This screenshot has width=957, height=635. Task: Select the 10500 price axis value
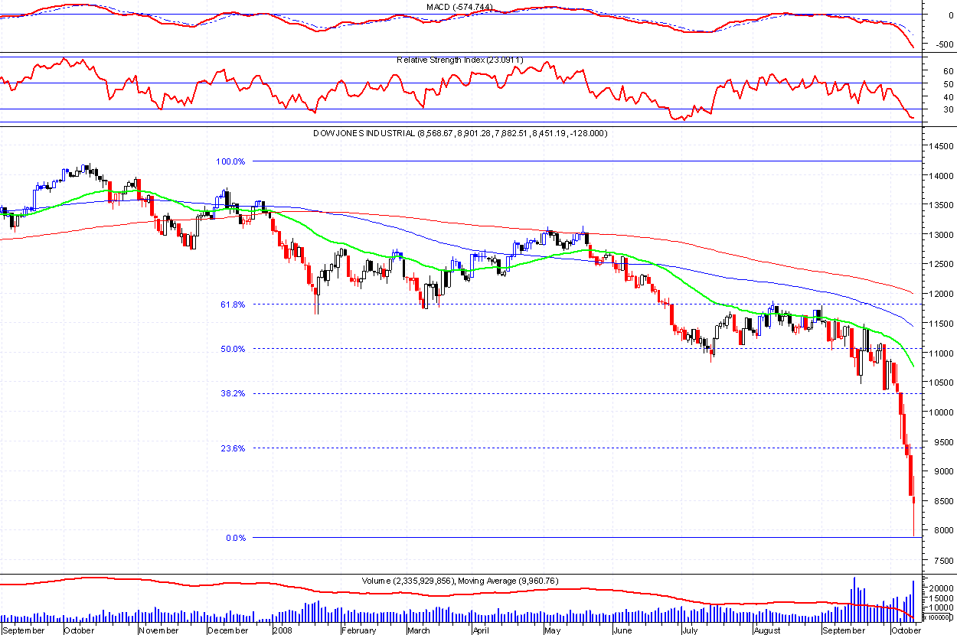(x=939, y=383)
